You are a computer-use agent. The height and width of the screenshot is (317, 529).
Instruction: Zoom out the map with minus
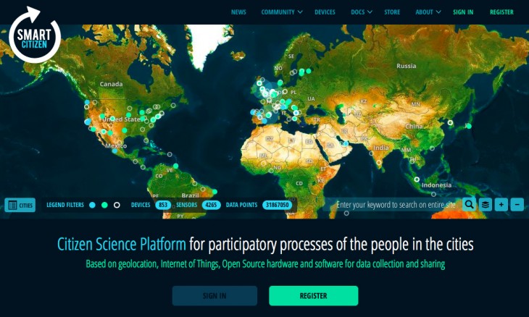click(x=517, y=205)
